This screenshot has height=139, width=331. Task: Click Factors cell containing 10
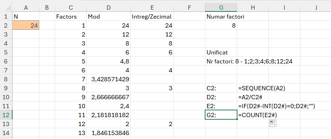pos(71,106)
